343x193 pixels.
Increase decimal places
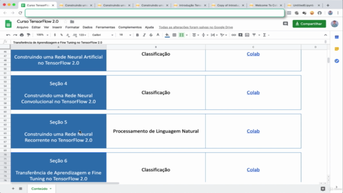(x=74, y=35)
